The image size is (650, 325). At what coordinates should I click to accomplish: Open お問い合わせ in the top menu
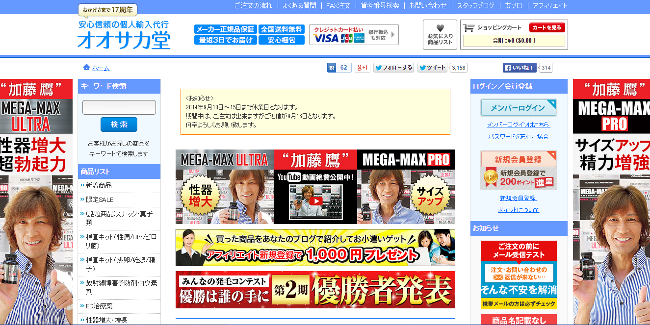point(428,6)
